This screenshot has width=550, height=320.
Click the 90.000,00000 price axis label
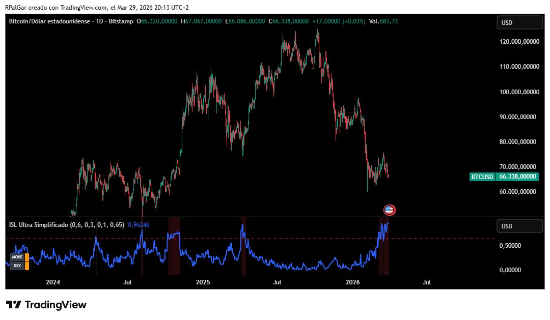pyautogui.click(x=518, y=117)
